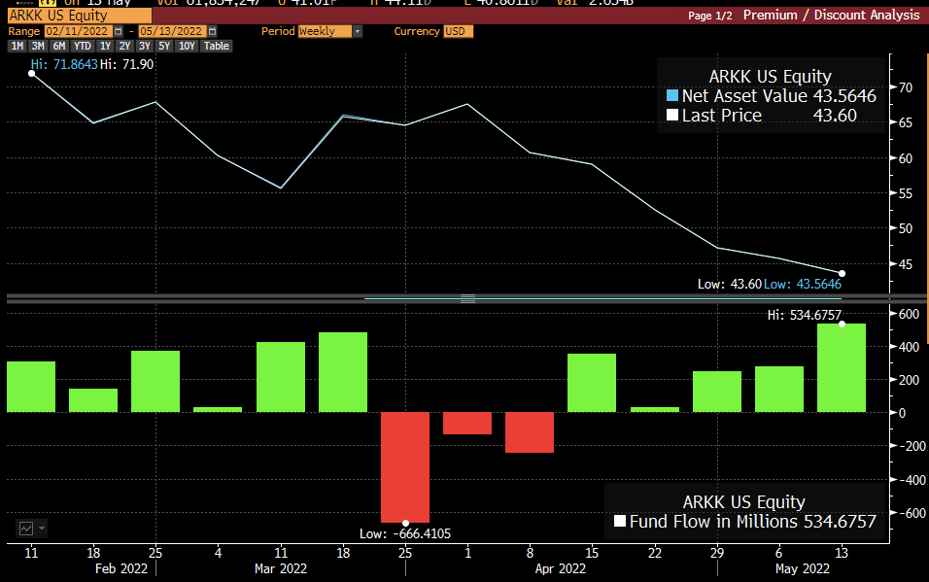
Task: Select the 1M range button
Action: (x=17, y=47)
